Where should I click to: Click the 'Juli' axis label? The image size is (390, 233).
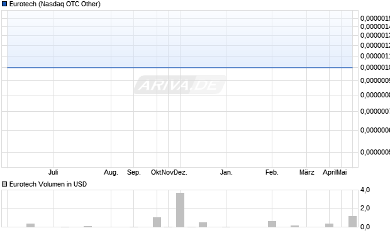[x=53, y=172]
